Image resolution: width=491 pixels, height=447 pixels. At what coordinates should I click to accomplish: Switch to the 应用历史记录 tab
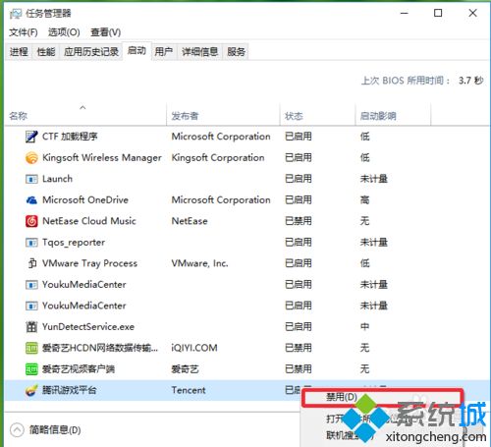[x=91, y=52]
